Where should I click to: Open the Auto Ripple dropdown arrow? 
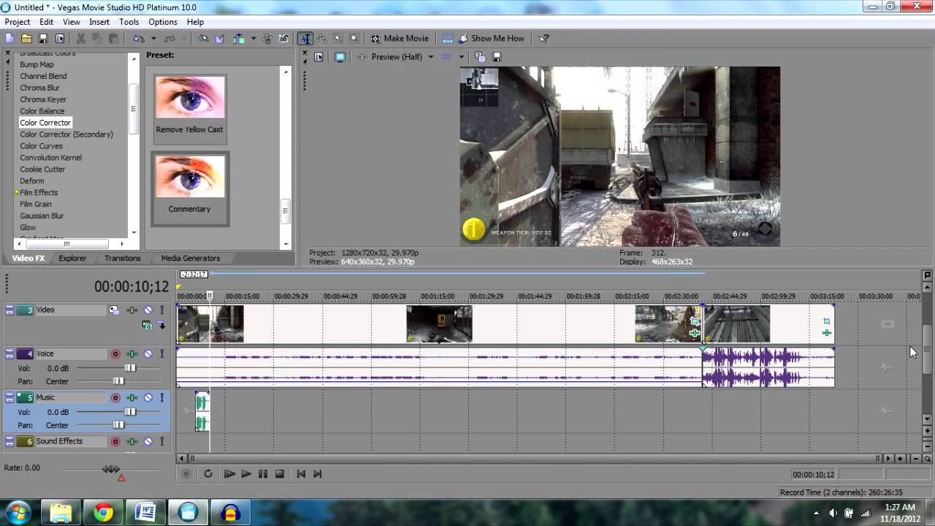click(x=253, y=39)
